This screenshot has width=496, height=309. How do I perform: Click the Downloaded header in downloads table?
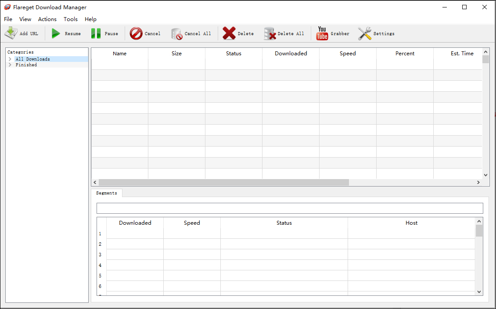291,54
